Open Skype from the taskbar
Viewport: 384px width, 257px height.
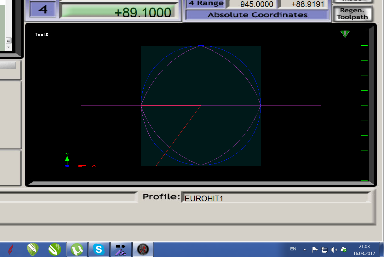point(99,250)
